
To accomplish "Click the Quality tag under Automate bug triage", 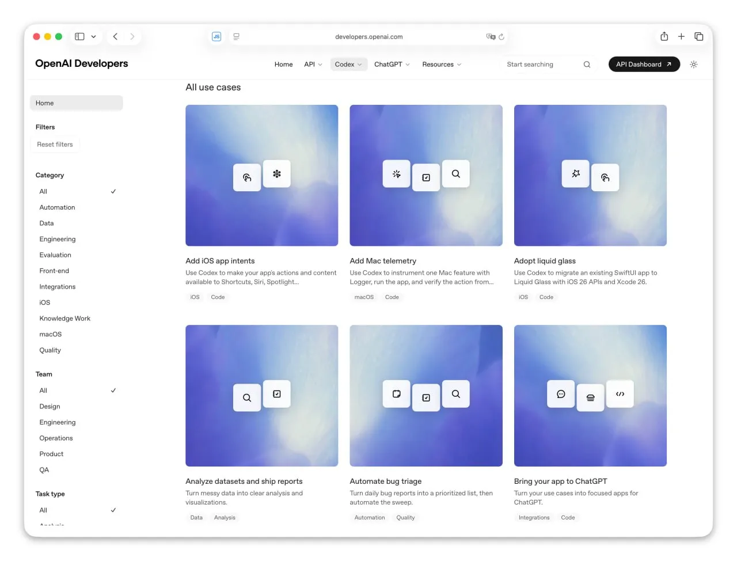I will pos(405,518).
